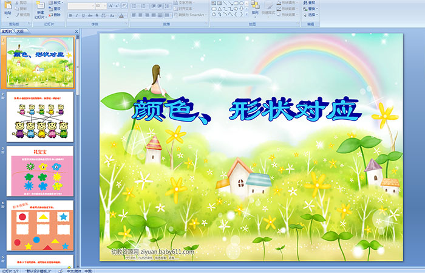Click the Clear Formatting eraser icon

(x=124, y=5)
